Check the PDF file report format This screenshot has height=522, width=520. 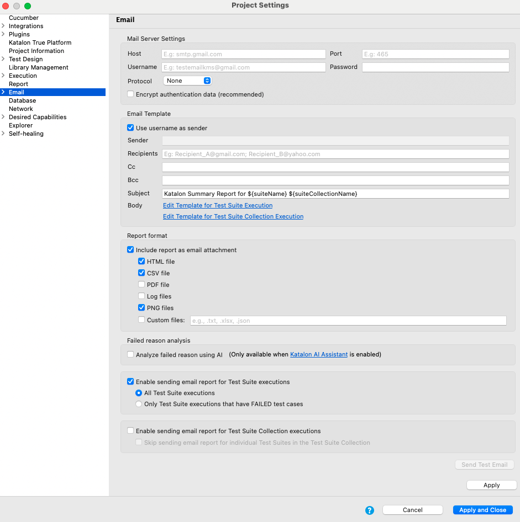click(141, 284)
